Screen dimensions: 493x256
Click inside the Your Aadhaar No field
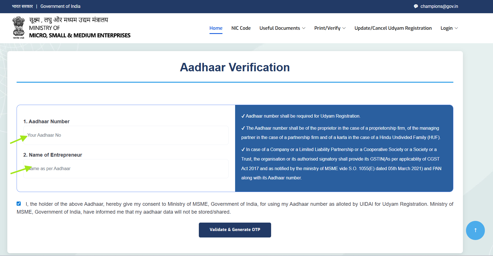[x=126, y=135]
